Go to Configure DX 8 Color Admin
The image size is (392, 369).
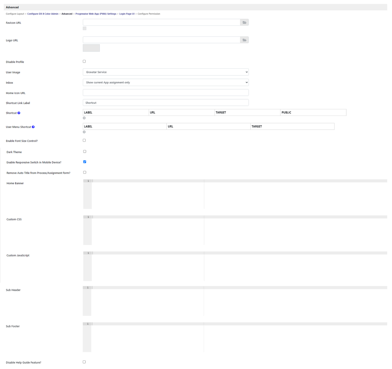coord(43,14)
